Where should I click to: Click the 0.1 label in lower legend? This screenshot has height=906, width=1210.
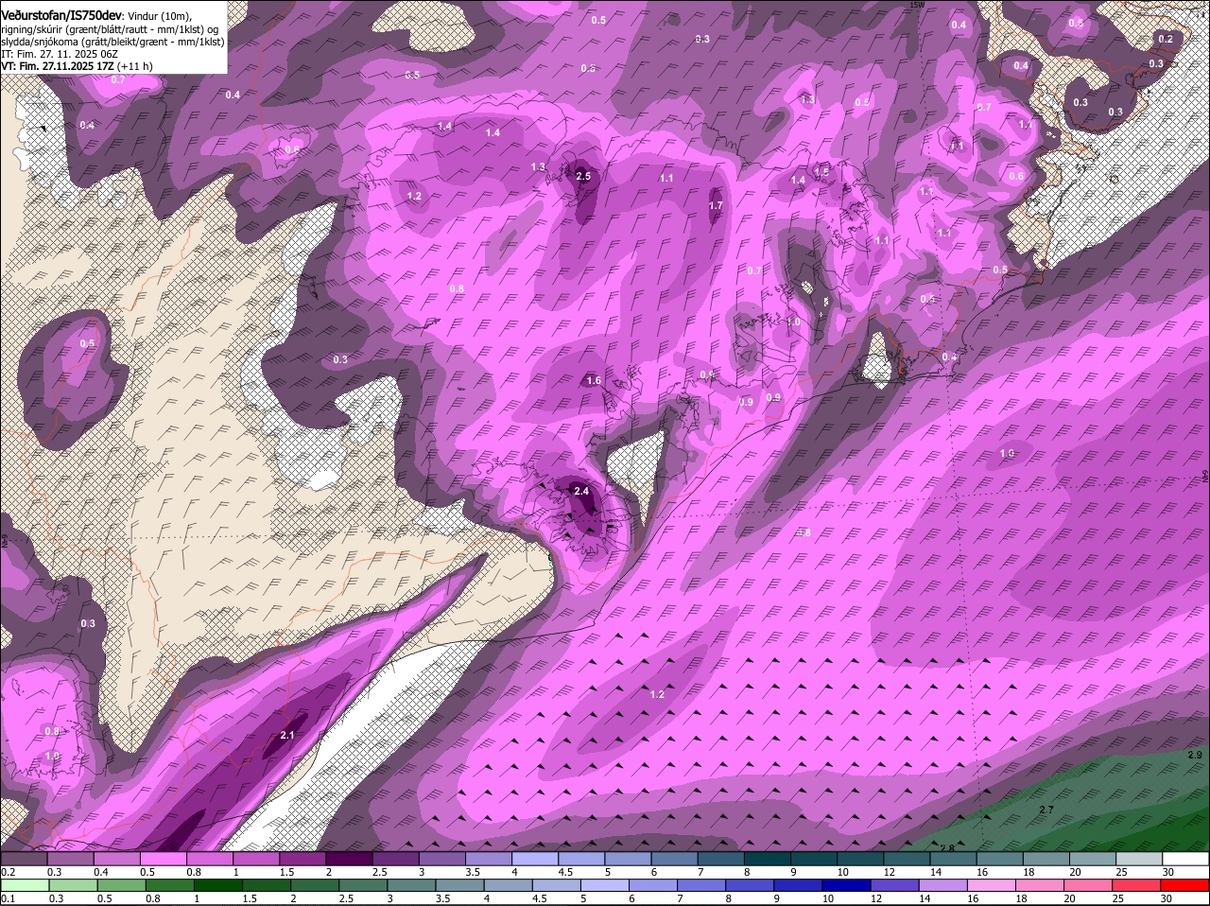pyautogui.click(x=8, y=898)
